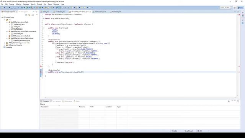Click the editor horizontal scrollbar
Screen dimensions: 245x138
[x=140, y=97]
